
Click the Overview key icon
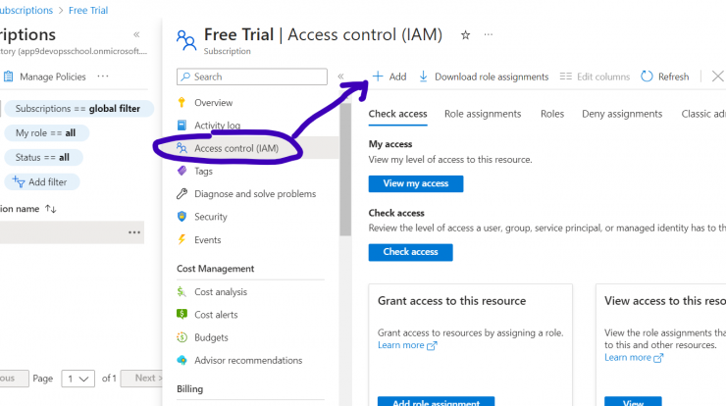pyautogui.click(x=181, y=102)
